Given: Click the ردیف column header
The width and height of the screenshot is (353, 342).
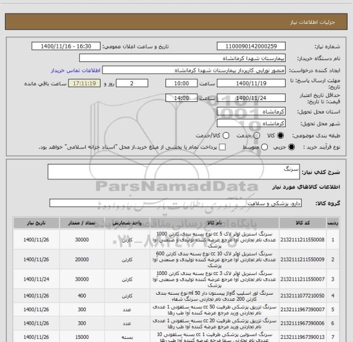Looking at the screenshot, I should (x=333, y=223).
